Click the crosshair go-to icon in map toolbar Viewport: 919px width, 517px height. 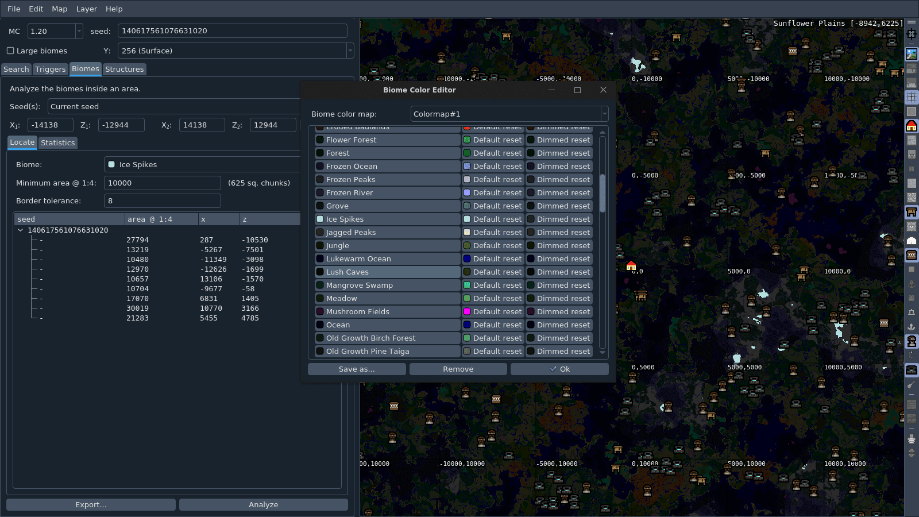[x=912, y=34]
